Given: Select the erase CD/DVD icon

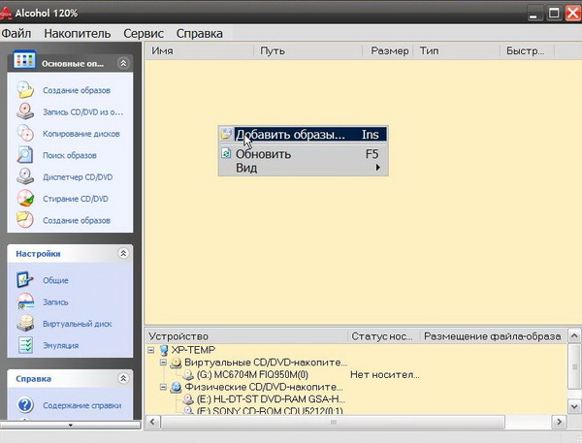Looking at the screenshot, I should point(25,199).
